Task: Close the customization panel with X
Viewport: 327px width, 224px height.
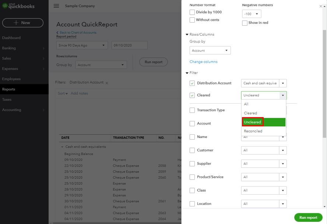Action: click(320, 6)
